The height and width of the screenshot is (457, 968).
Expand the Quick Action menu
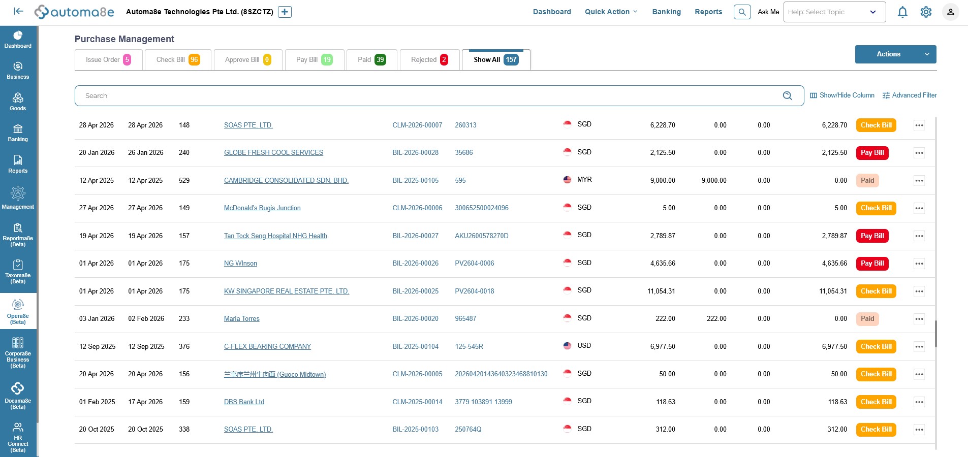611,12
